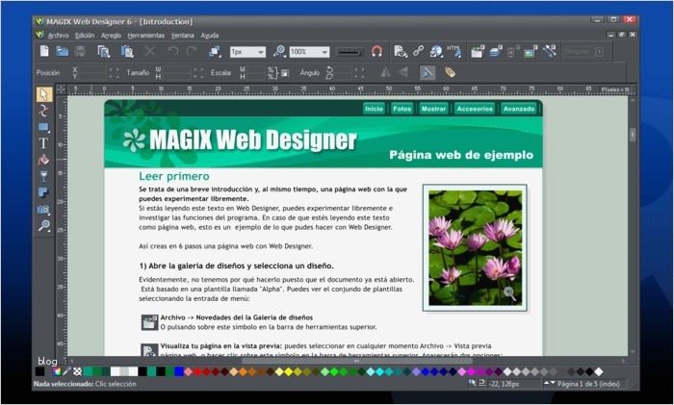The height and width of the screenshot is (405, 674).
Task: Choose the bright blue square swatch
Action: click(x=179, y=371)
